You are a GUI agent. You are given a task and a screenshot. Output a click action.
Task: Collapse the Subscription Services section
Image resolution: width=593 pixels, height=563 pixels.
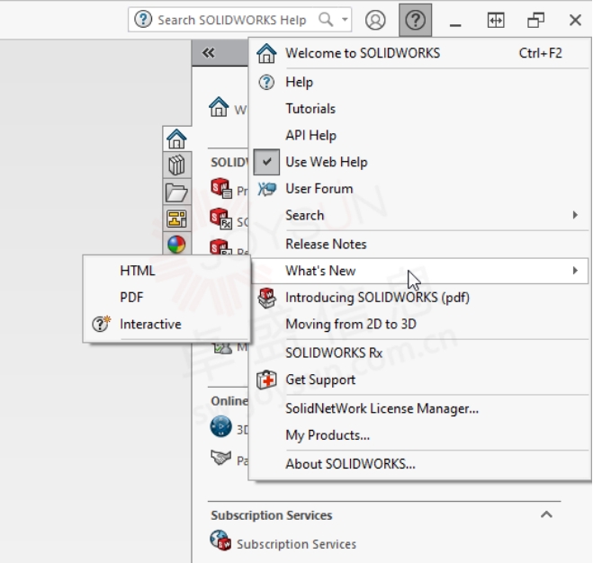tap(546, 514)
